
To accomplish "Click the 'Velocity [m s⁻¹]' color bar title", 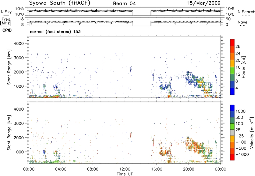I will click(x=252, y=132).
